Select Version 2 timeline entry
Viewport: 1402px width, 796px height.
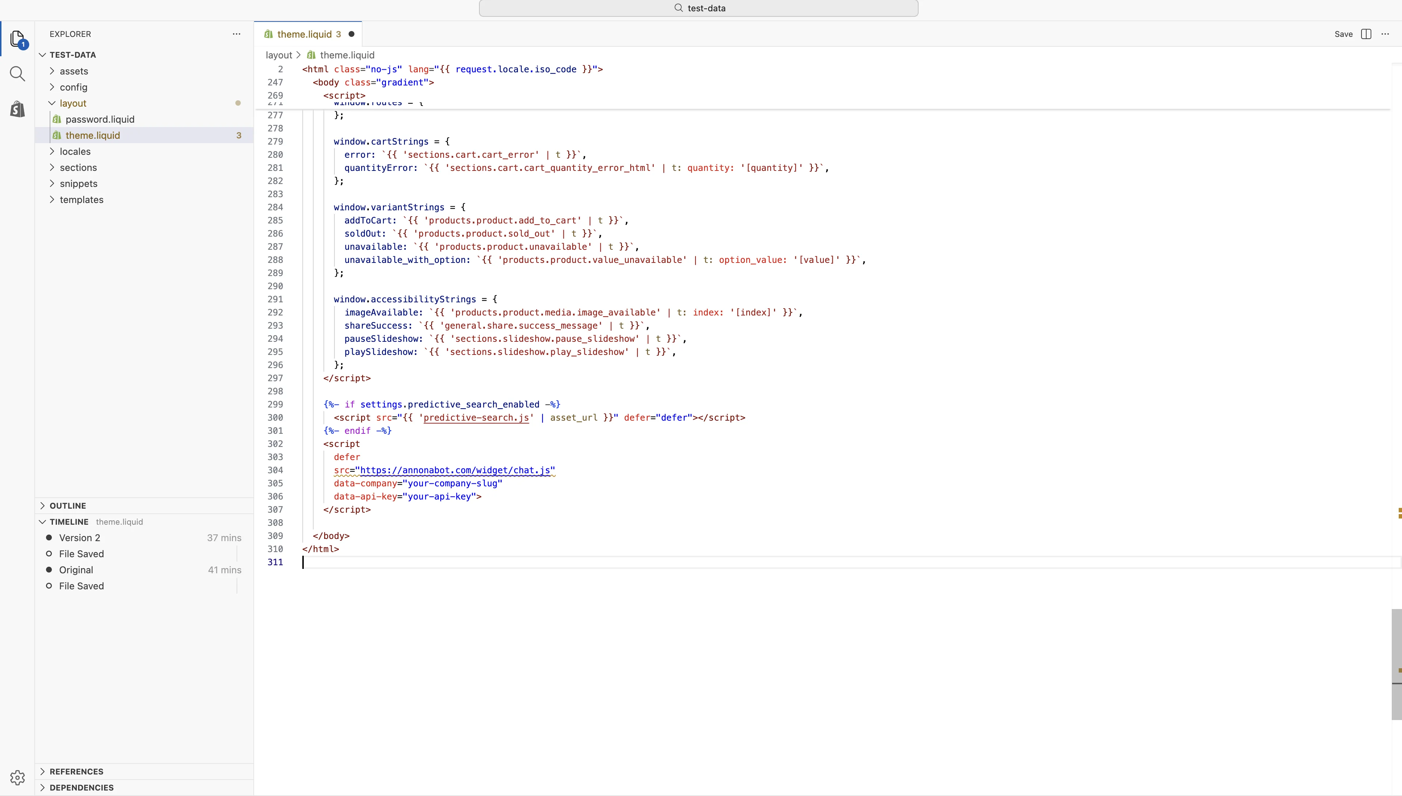point(144,538)
